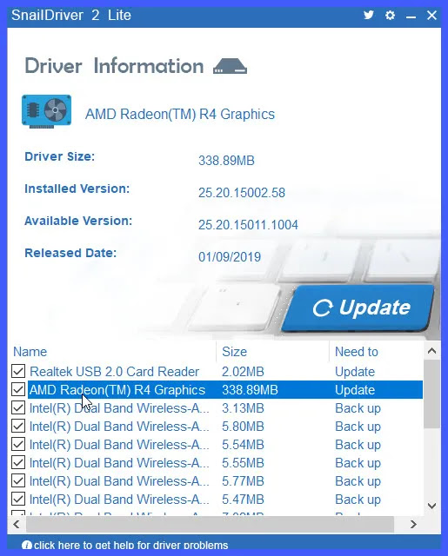448x556 pixels.
Task: Click the 5.47MB size cell
Action: pos(243,500)
